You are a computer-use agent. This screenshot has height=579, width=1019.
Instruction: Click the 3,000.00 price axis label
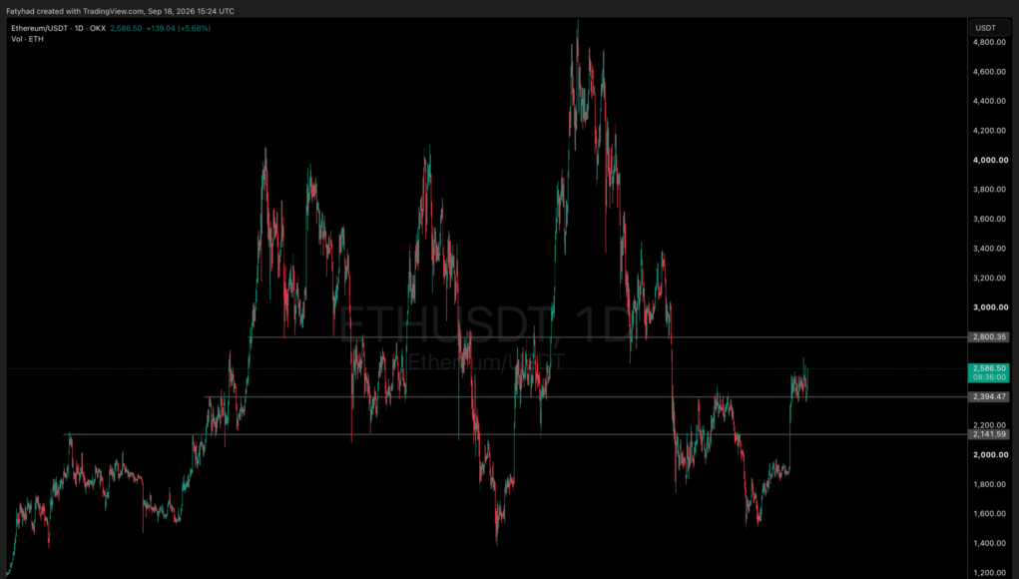pos(990,307)
